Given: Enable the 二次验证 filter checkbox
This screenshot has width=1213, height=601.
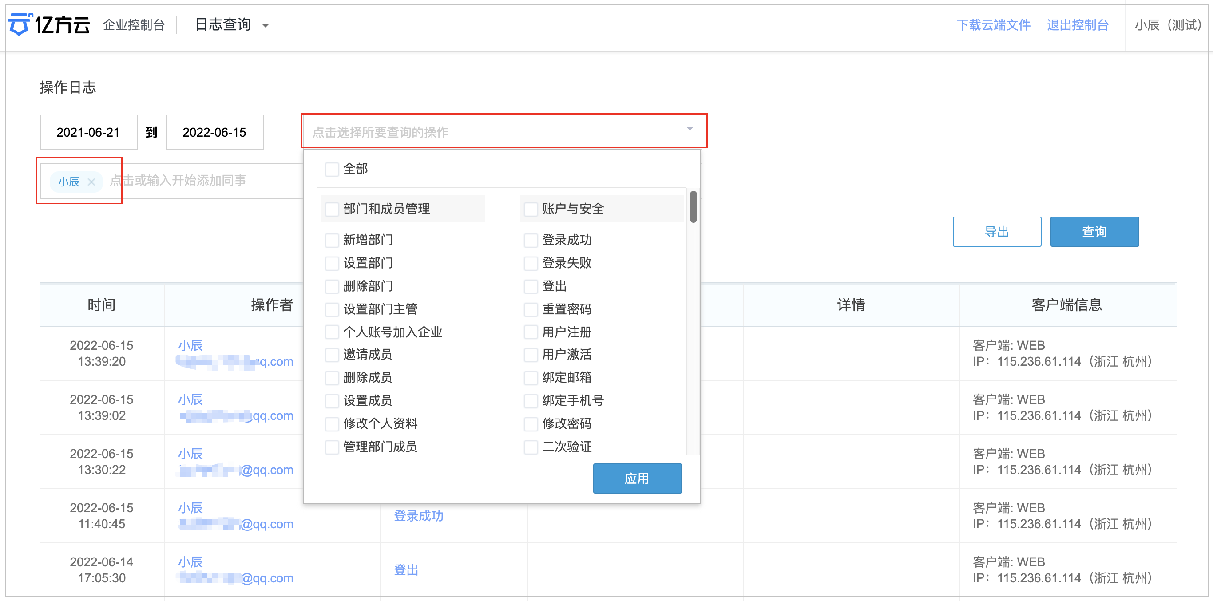Looking at the screenshot, I should tap(531, 447).
